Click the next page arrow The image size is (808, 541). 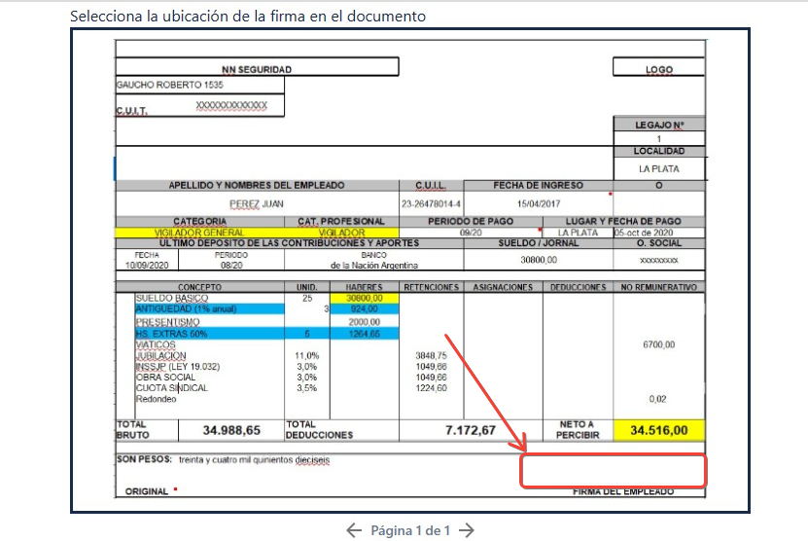tap(467, 530)
